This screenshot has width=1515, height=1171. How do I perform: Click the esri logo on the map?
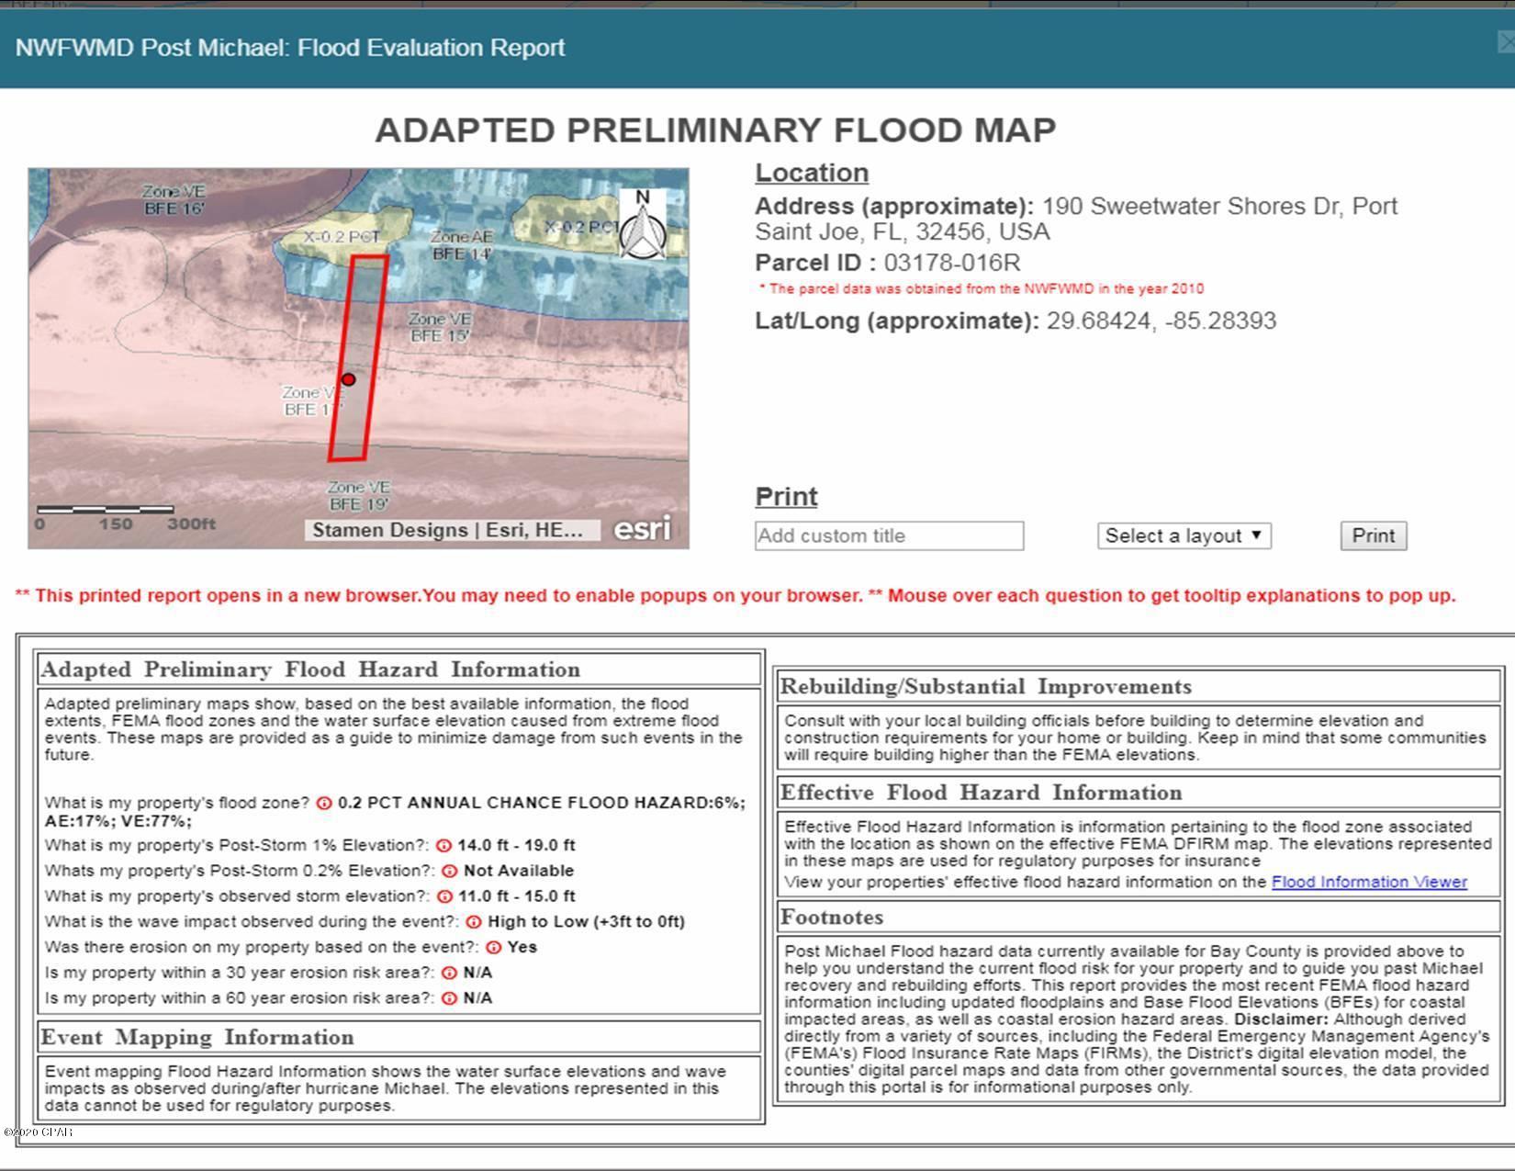coord(642,529)
